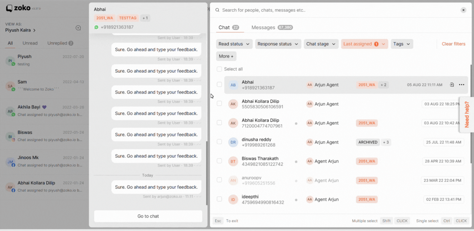This screenshot has height=231, width=474.
Task: Click ARCHIVED tag in dinusha reddy row
Action: tap(368, 142)
